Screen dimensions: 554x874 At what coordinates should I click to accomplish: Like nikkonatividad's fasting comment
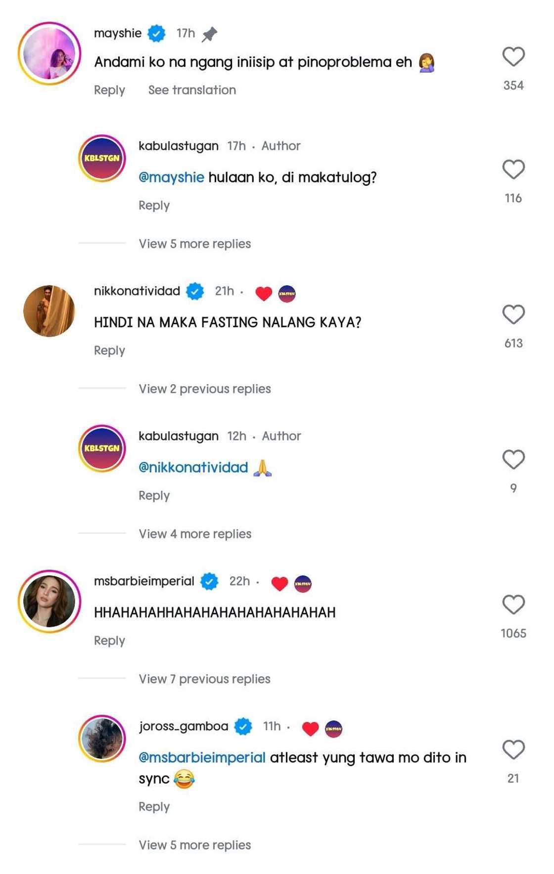(x=513, y=314)
